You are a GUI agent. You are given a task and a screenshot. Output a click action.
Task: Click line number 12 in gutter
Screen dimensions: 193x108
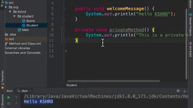[51, 46]
